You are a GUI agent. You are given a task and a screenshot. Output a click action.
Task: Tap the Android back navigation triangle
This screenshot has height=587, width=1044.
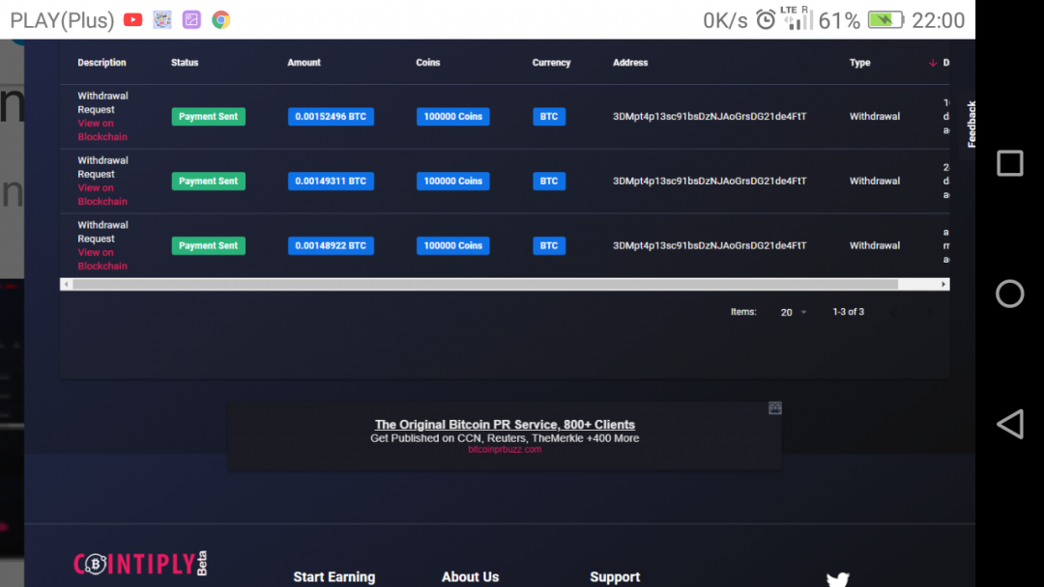point(1009,425)
